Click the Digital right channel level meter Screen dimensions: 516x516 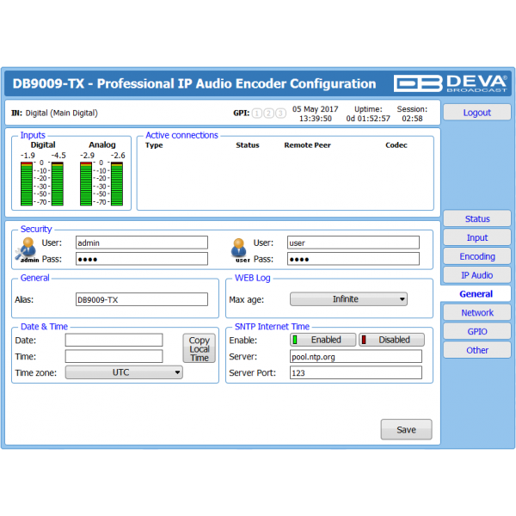click(58, 184)
